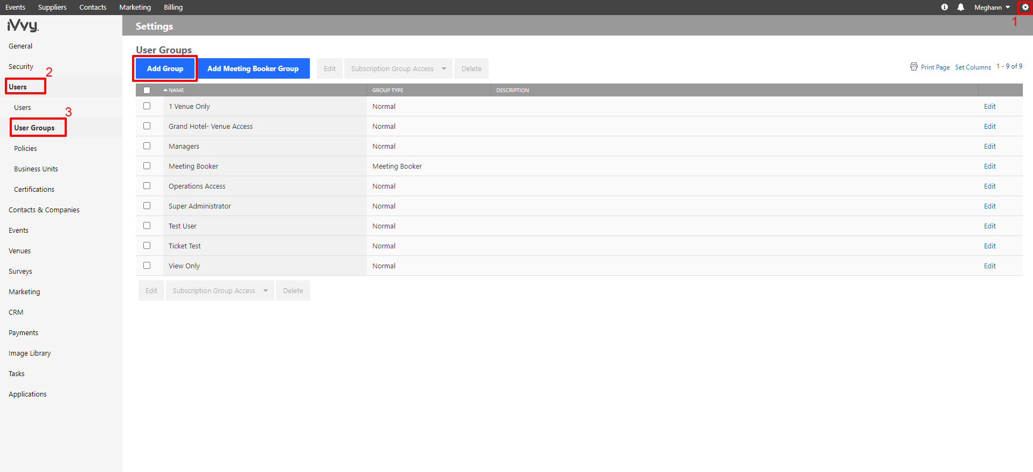Click the information icon in top bar
This screenshot has height=472, width=1033.
pos(945,7)
